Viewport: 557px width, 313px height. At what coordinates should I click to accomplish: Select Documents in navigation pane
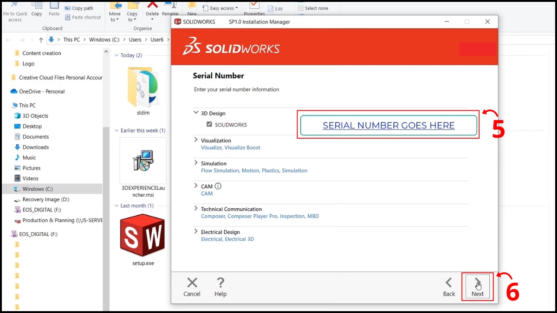[x=31, y=137]
